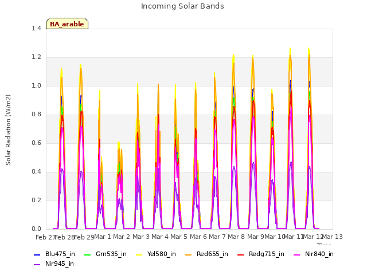Toggle the Nir945_in legend entry

click(54, 264)
